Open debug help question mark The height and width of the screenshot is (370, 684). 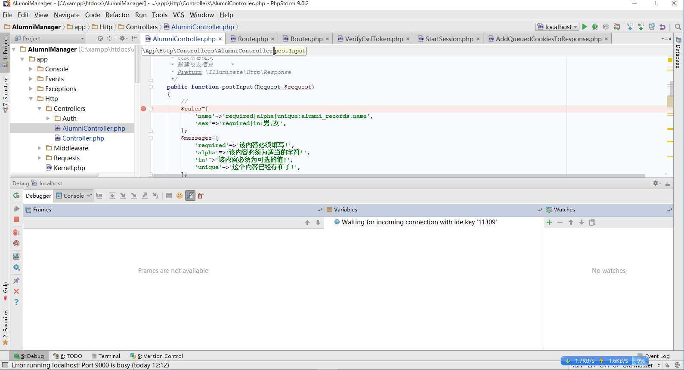(16, 302)
